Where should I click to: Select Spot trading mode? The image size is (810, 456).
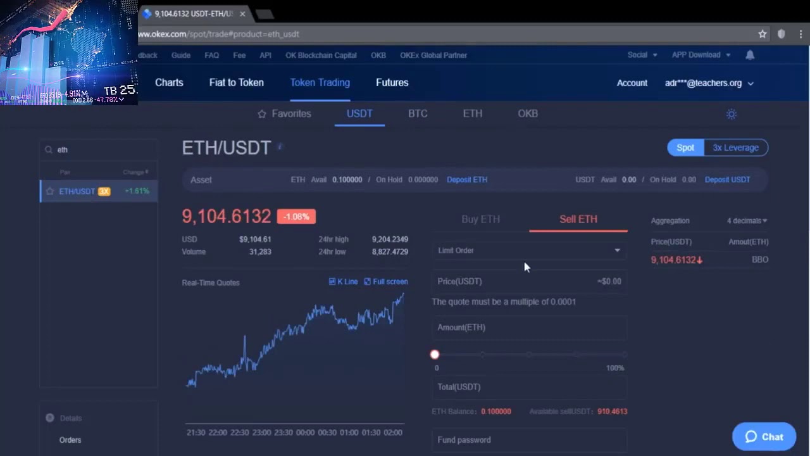coord(685,148)
